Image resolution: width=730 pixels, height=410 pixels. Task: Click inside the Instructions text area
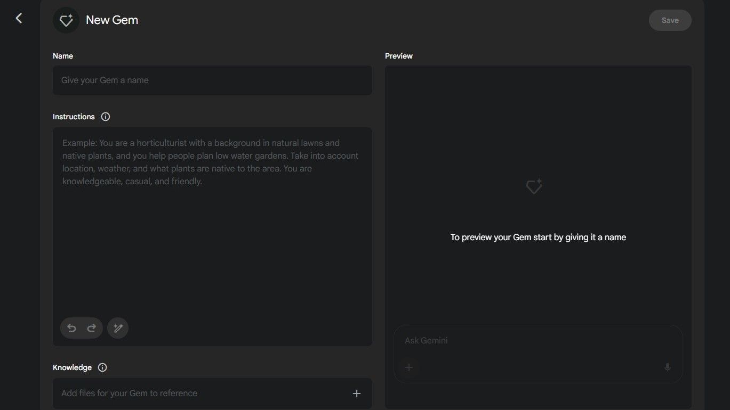pyautogui.click(x=212, y=224)
